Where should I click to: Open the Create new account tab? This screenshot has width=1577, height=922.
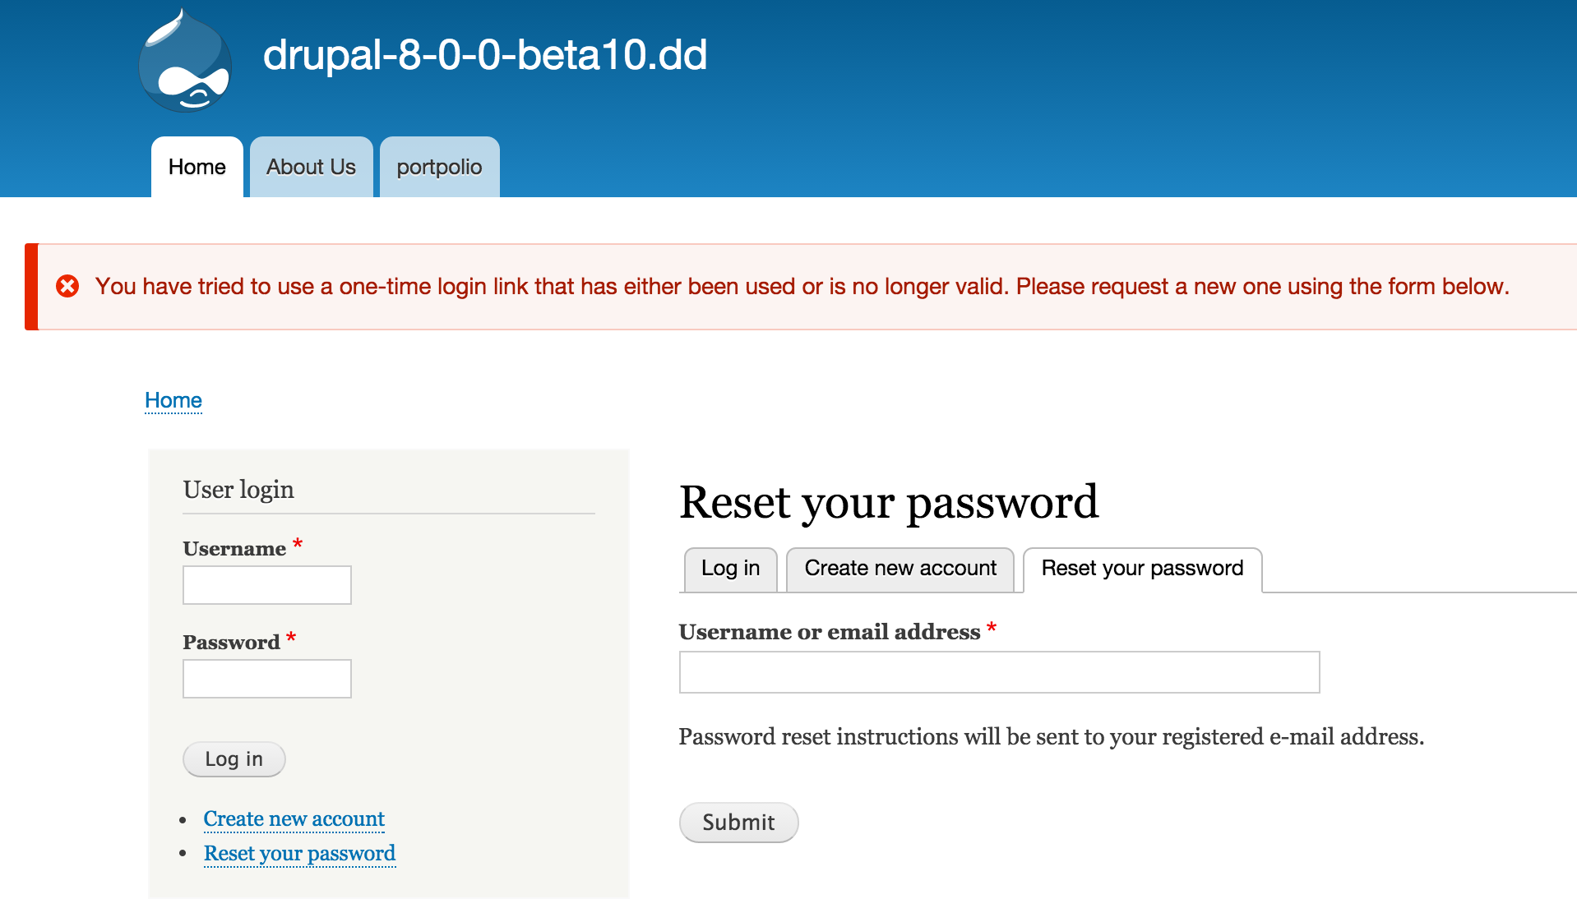tap(899, 568)
